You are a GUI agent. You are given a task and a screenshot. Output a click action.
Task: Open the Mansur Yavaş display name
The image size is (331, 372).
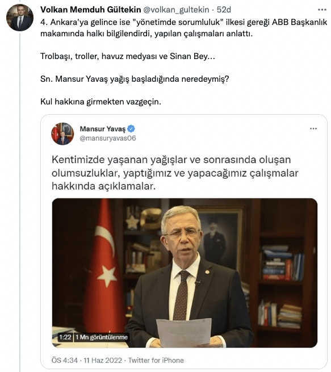102,129
